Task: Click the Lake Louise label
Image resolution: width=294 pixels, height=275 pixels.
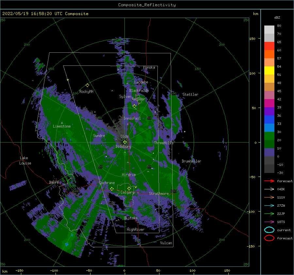Action: pyautogui.click(x=25, y=161)
